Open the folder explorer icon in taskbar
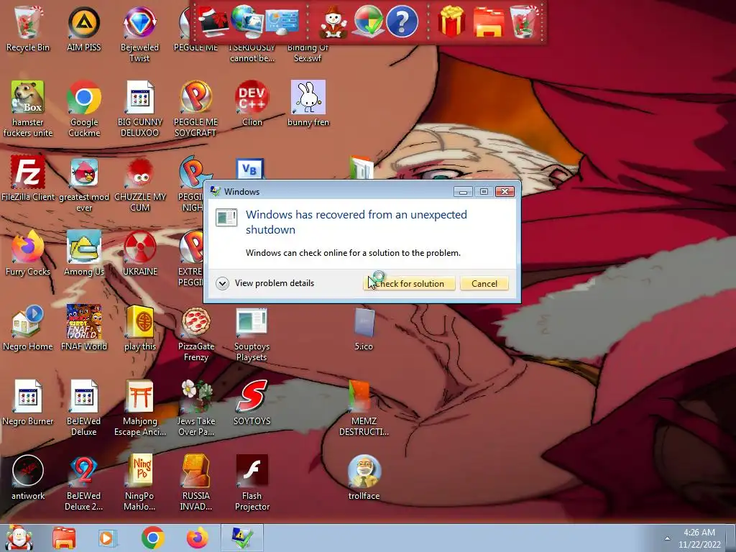 (64, 538)
